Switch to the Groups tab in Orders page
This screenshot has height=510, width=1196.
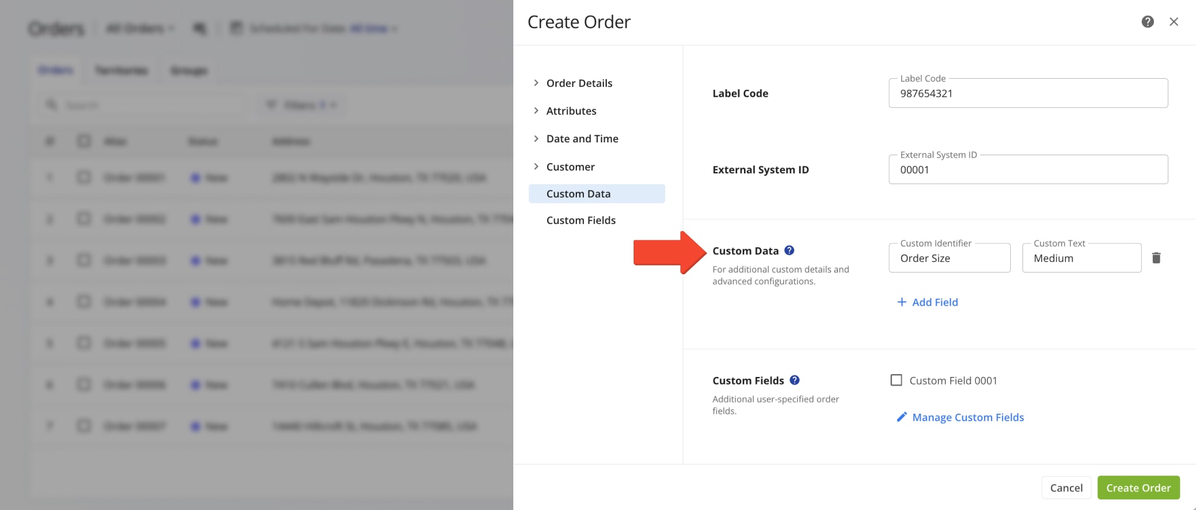(x=189, y=71)
